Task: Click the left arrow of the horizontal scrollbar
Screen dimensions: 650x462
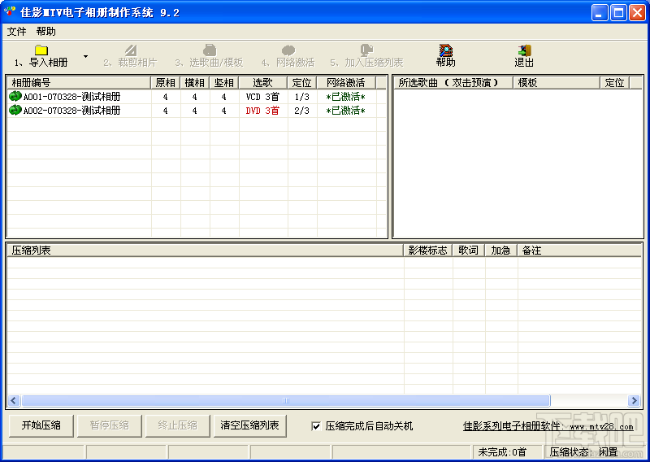Action: coord(13,400)
